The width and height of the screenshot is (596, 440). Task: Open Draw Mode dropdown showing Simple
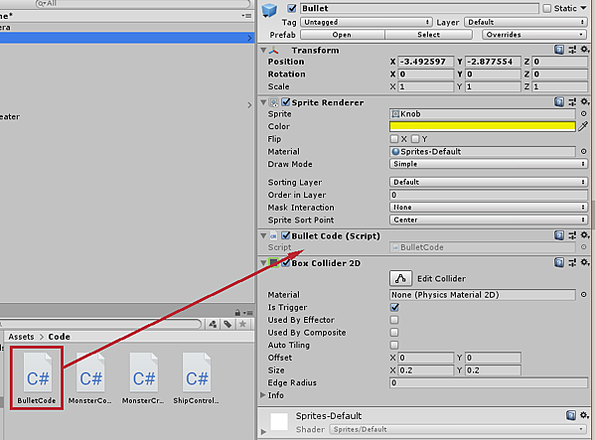[489, 164]
